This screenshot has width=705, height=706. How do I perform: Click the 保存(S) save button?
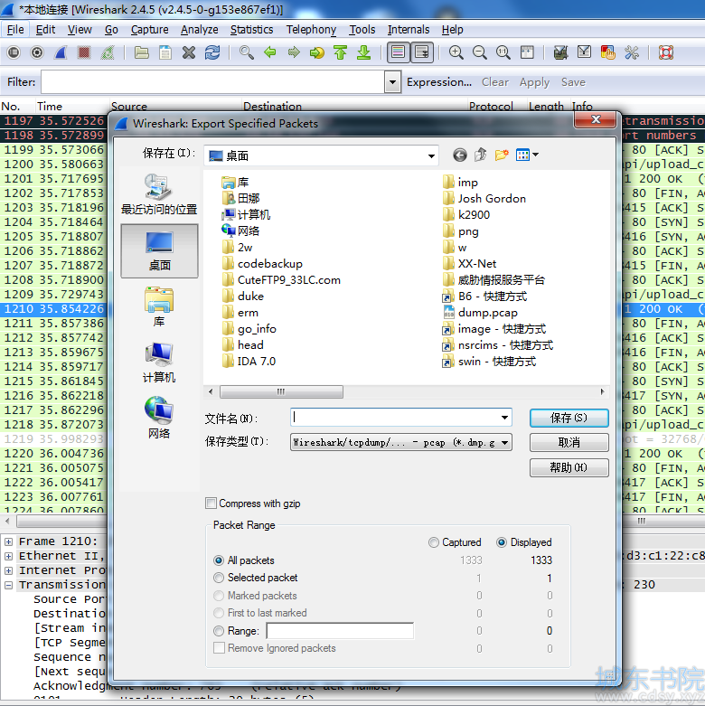click(x=569, y=418)
